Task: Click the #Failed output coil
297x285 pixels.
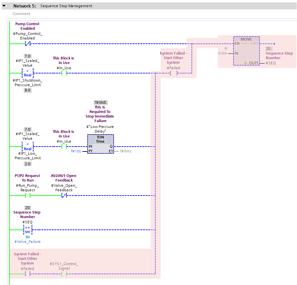Action: point(174,73)
